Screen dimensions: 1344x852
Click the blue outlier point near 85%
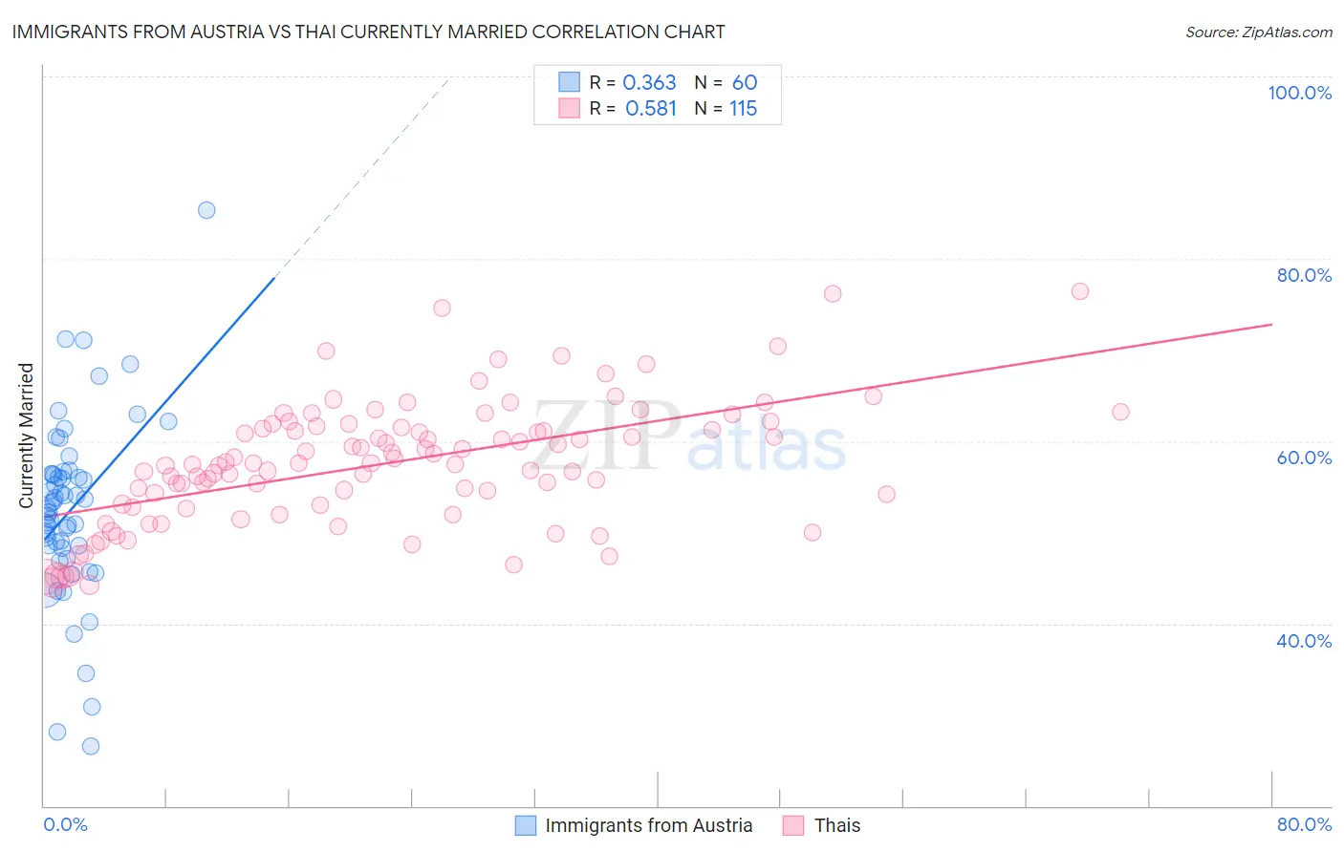point(206,210)
